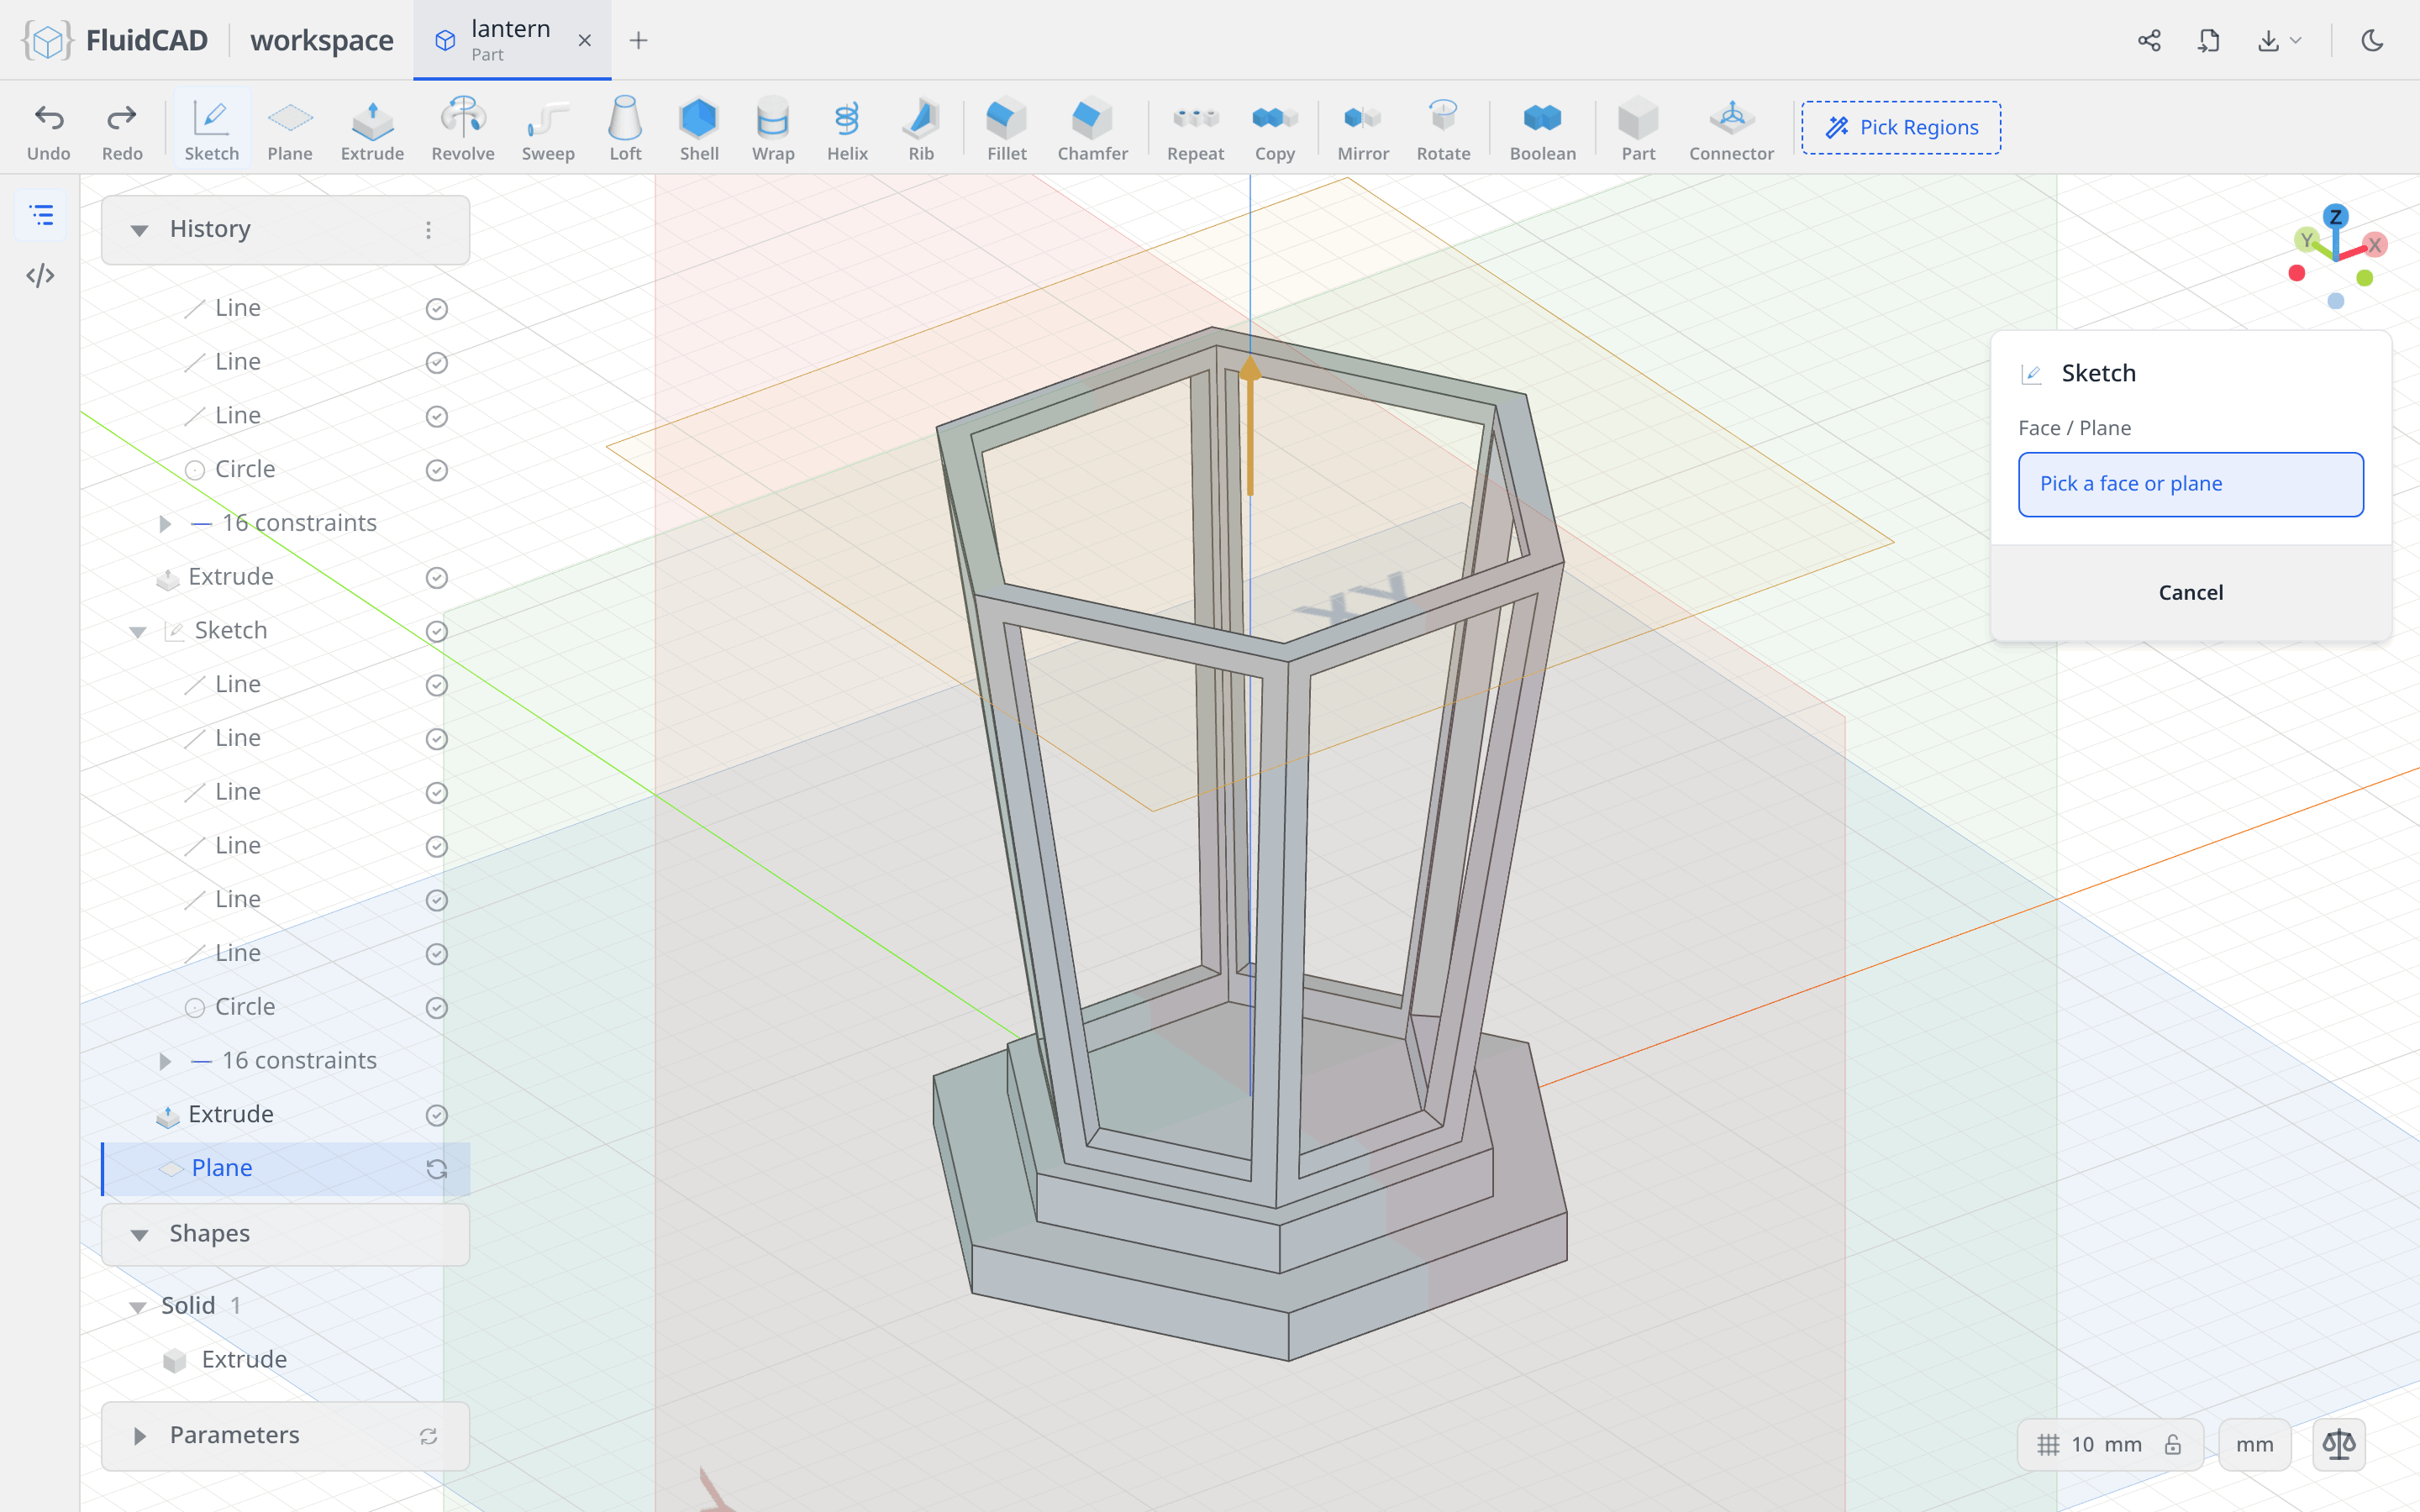The image size is (2420, 1512).
Task: Toggle check on upper Extrude history row
Action: click(436, 578)
